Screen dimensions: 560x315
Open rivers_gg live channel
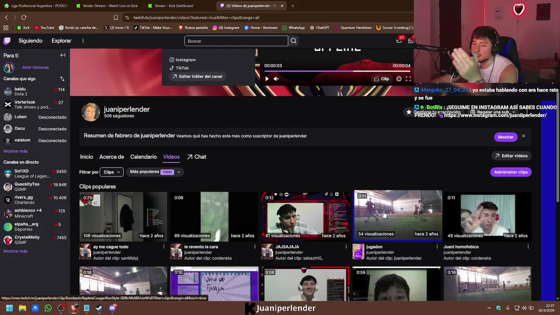(x=35, y=200)
